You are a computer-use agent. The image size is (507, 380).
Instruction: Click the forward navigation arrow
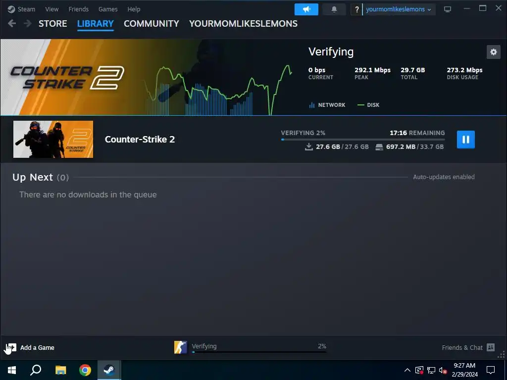pyautogui.click(x=28, y=23)
